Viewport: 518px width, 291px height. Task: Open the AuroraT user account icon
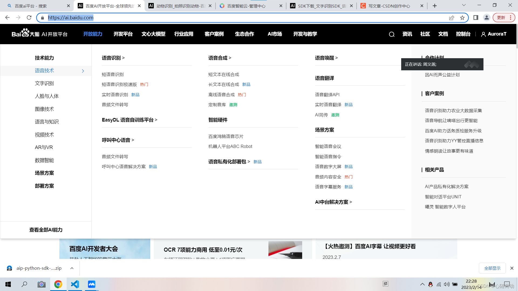[x=483, y=34]
